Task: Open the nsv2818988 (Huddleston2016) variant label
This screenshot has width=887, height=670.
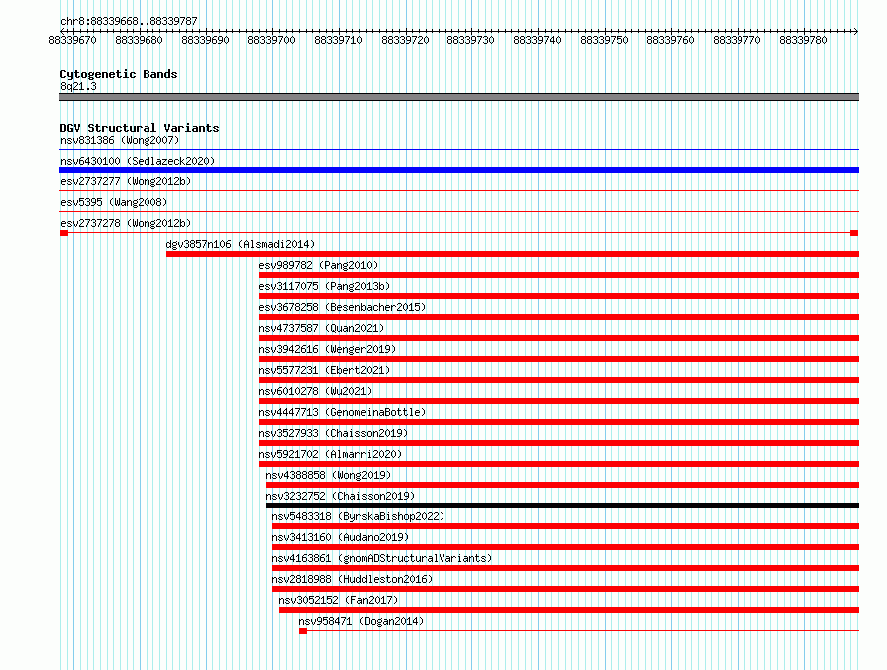Action: tap(352, 579)
